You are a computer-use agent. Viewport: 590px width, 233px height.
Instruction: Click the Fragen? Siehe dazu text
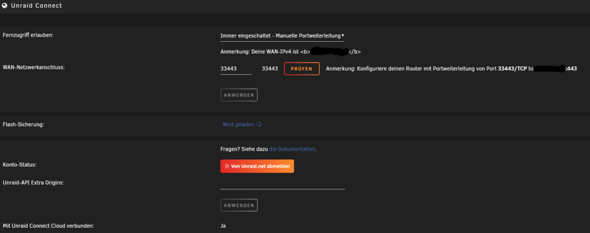[244, 149]
